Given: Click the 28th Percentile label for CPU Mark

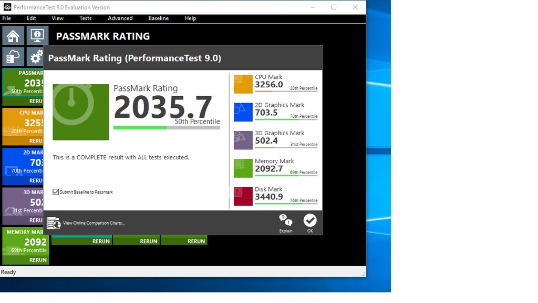Looking at the screenshot, I should (x=304, y=88).
